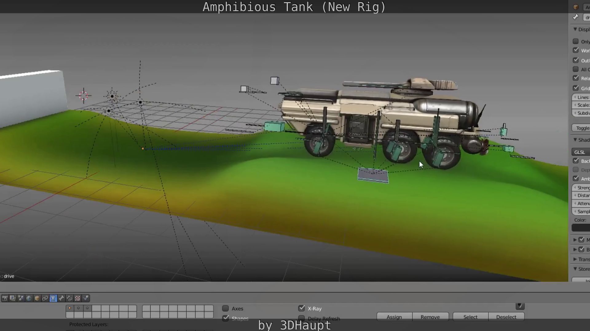This screenshot has height=331, width=590.
Task: Click the grid Lines value field
Action: [581, 97]
